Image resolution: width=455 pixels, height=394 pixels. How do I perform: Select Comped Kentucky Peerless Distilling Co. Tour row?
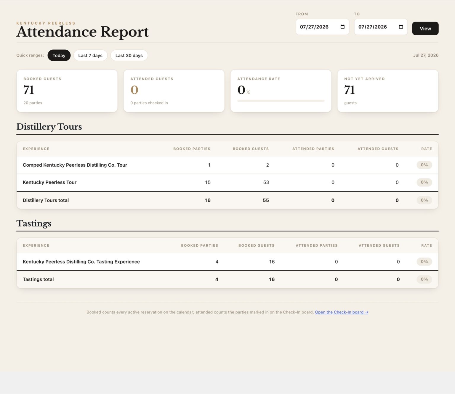[x=227, y=165]
